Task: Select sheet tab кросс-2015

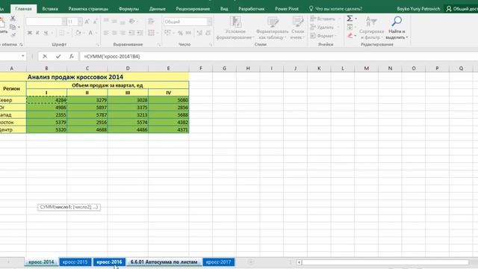Action: [75, 262]
